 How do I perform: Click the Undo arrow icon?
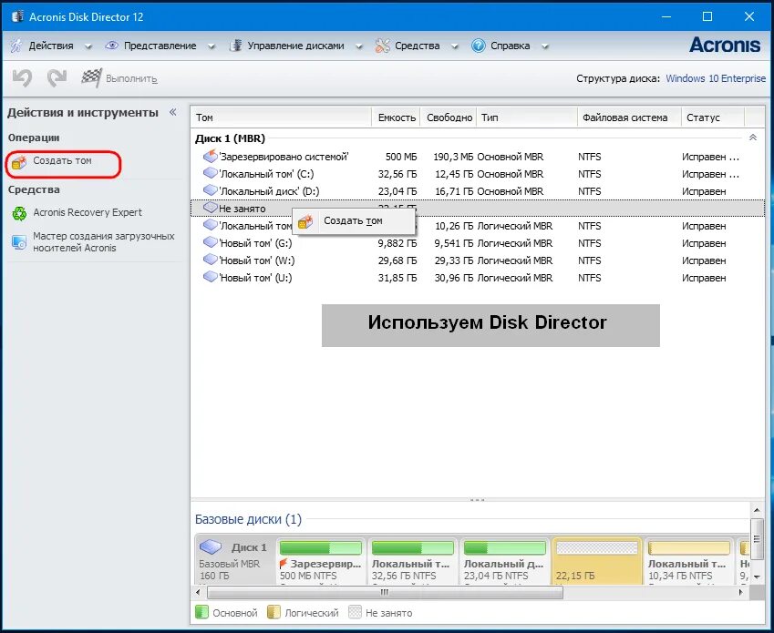[22, 78]
